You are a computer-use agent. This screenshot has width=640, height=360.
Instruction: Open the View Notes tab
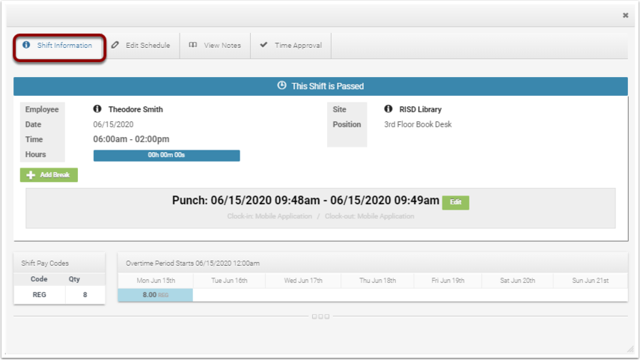[215, 46]
